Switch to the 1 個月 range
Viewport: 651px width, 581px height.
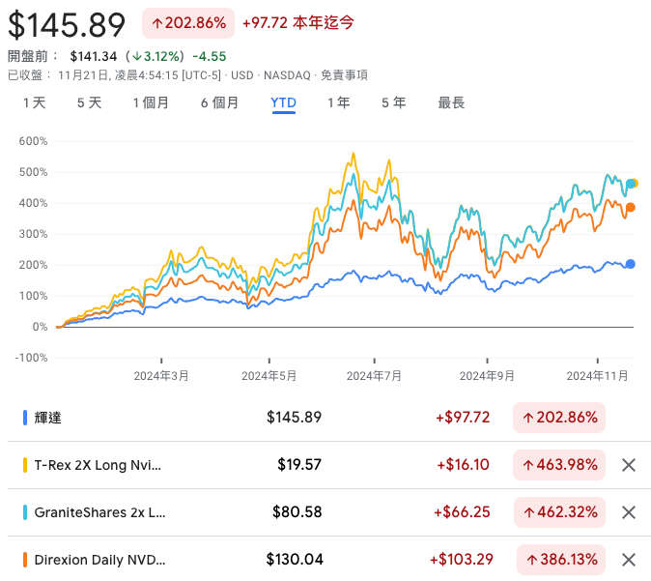151,102
